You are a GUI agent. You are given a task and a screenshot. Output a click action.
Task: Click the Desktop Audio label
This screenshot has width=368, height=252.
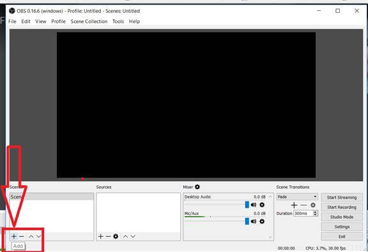tap(197, 197)
